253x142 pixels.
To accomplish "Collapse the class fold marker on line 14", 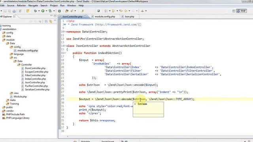I will point(65,46).
